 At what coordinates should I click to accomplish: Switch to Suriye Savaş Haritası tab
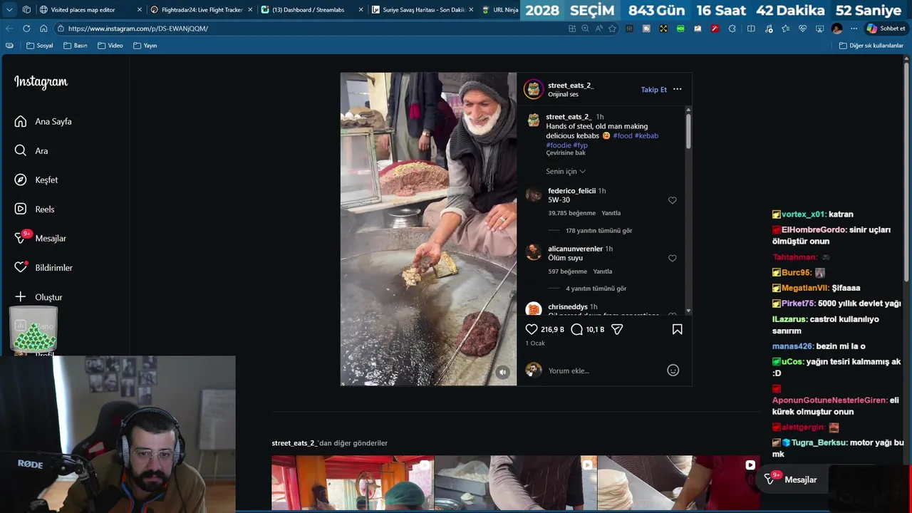click(x=423, y=10)
